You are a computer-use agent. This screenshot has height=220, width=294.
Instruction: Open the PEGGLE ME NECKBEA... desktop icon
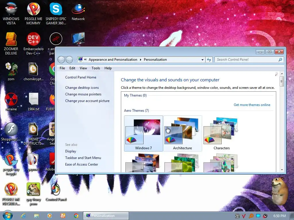click(x=11, y=194)
